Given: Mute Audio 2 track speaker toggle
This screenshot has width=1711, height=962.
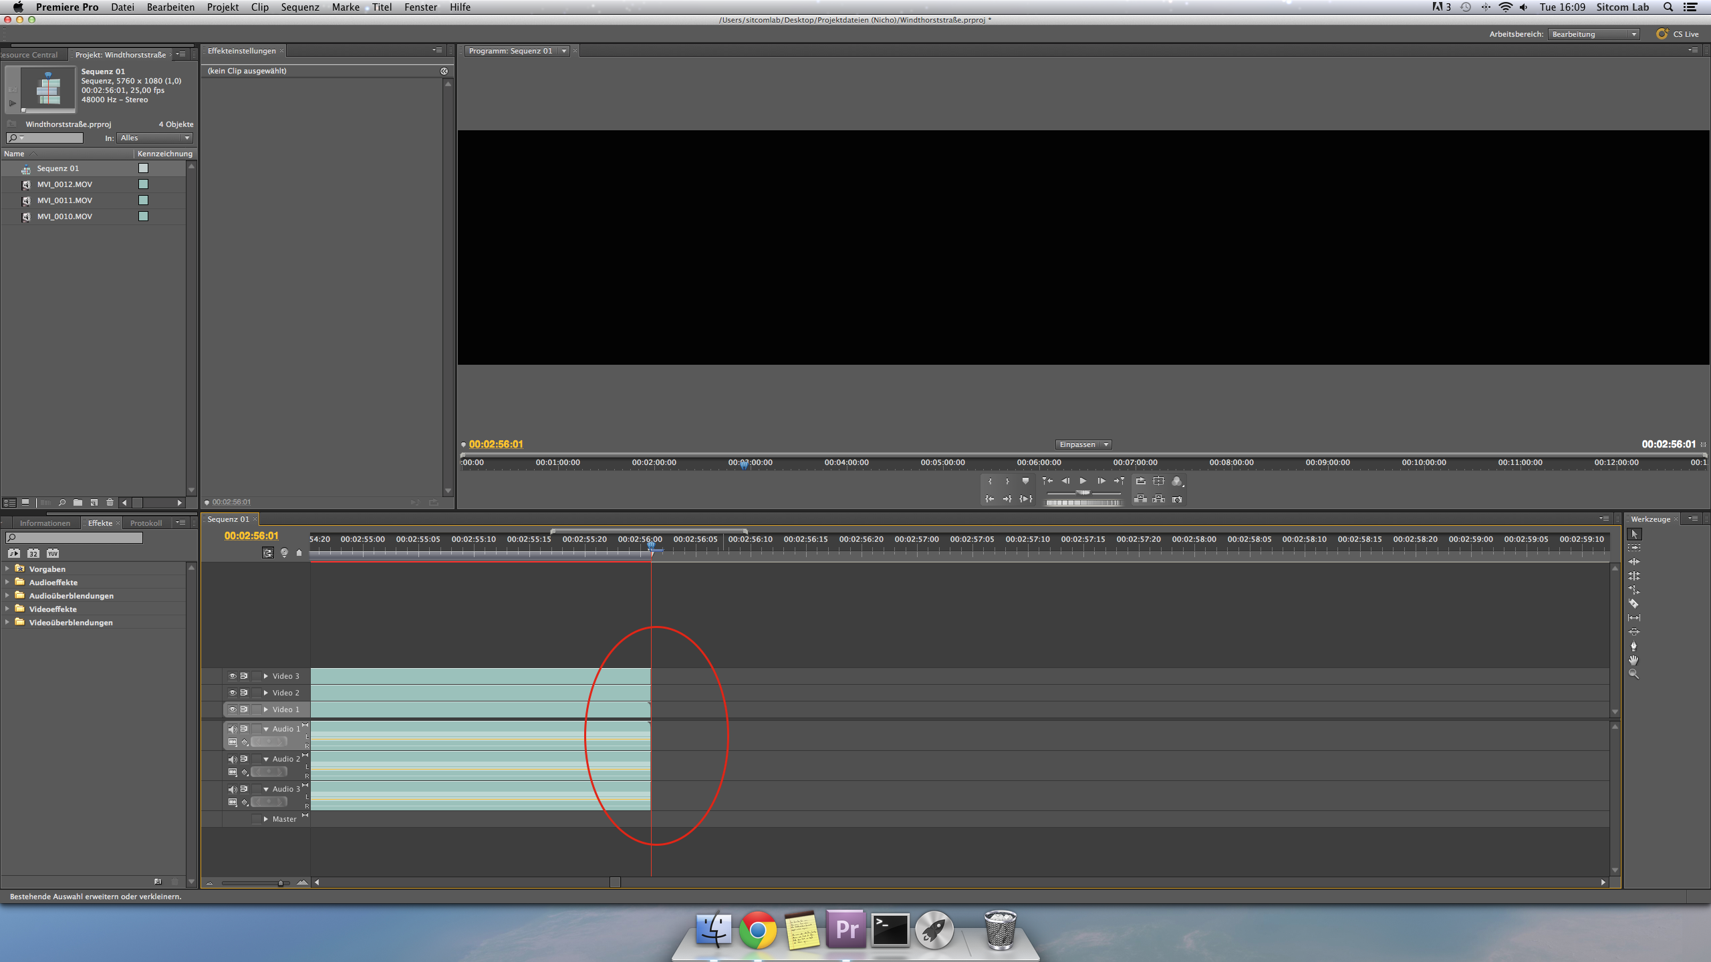Looking at the screenshot, I should pyautogui.click(x=232, y=759).
